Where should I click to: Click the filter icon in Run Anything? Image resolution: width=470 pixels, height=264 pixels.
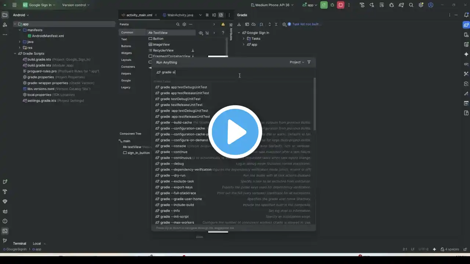309,62
